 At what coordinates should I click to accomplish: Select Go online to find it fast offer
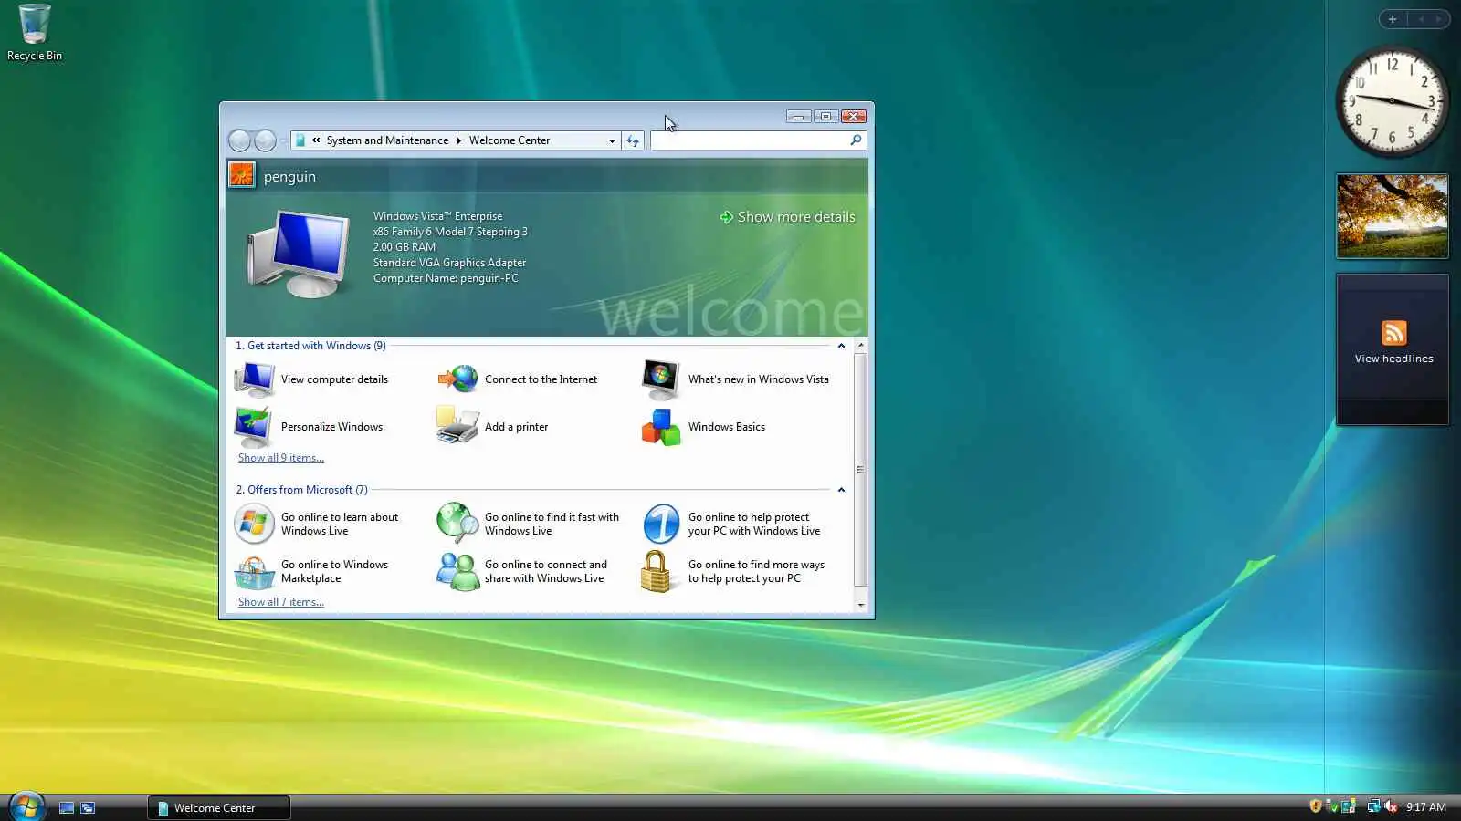(x=528, y=524)
